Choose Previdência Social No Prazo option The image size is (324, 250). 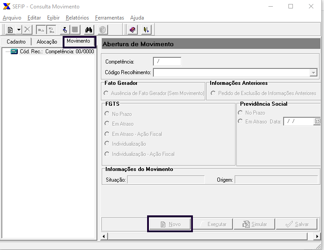point(252,113)
